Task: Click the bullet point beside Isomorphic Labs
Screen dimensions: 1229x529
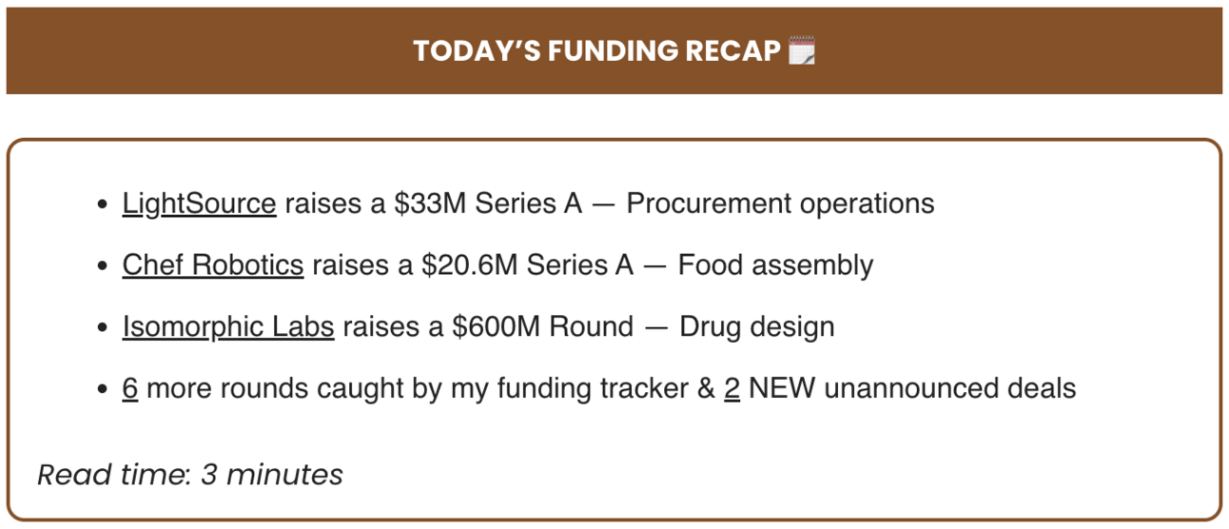Action: [x=102, y=327]
